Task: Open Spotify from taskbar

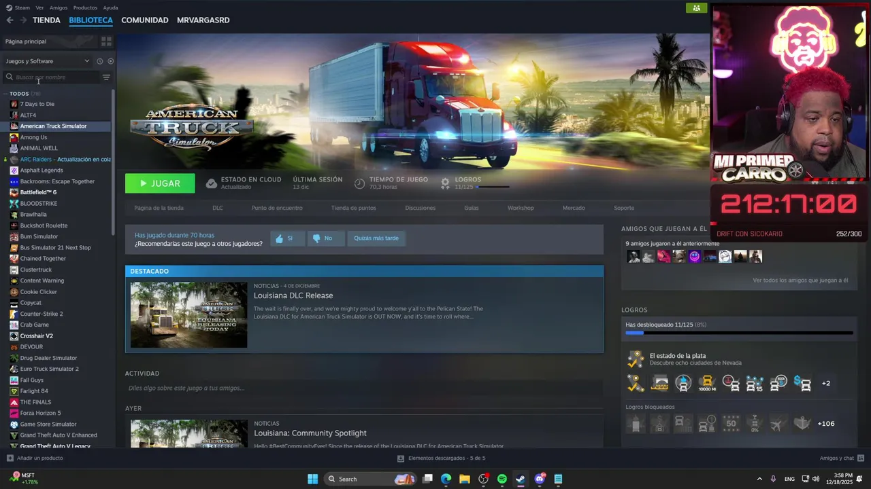Action: [502, 479]
